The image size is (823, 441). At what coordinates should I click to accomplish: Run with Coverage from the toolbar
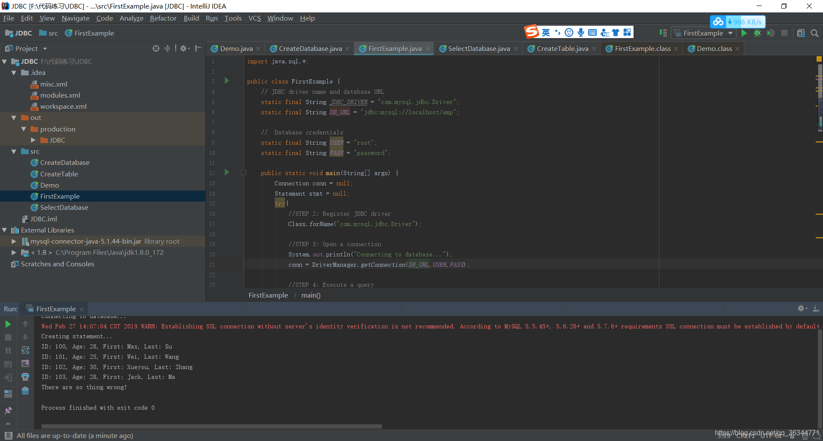coord(771,33)
